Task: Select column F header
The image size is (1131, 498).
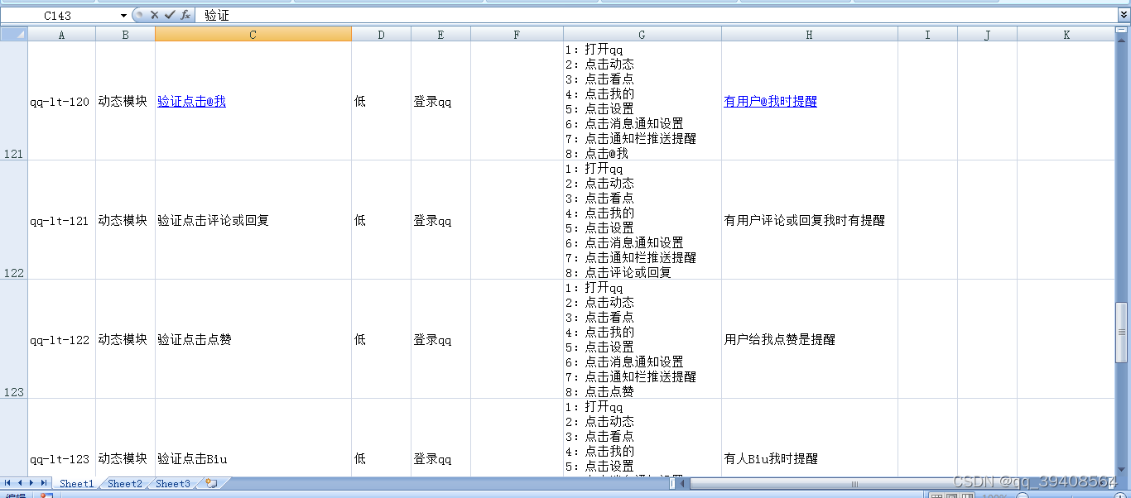Action: click(517, 34)
